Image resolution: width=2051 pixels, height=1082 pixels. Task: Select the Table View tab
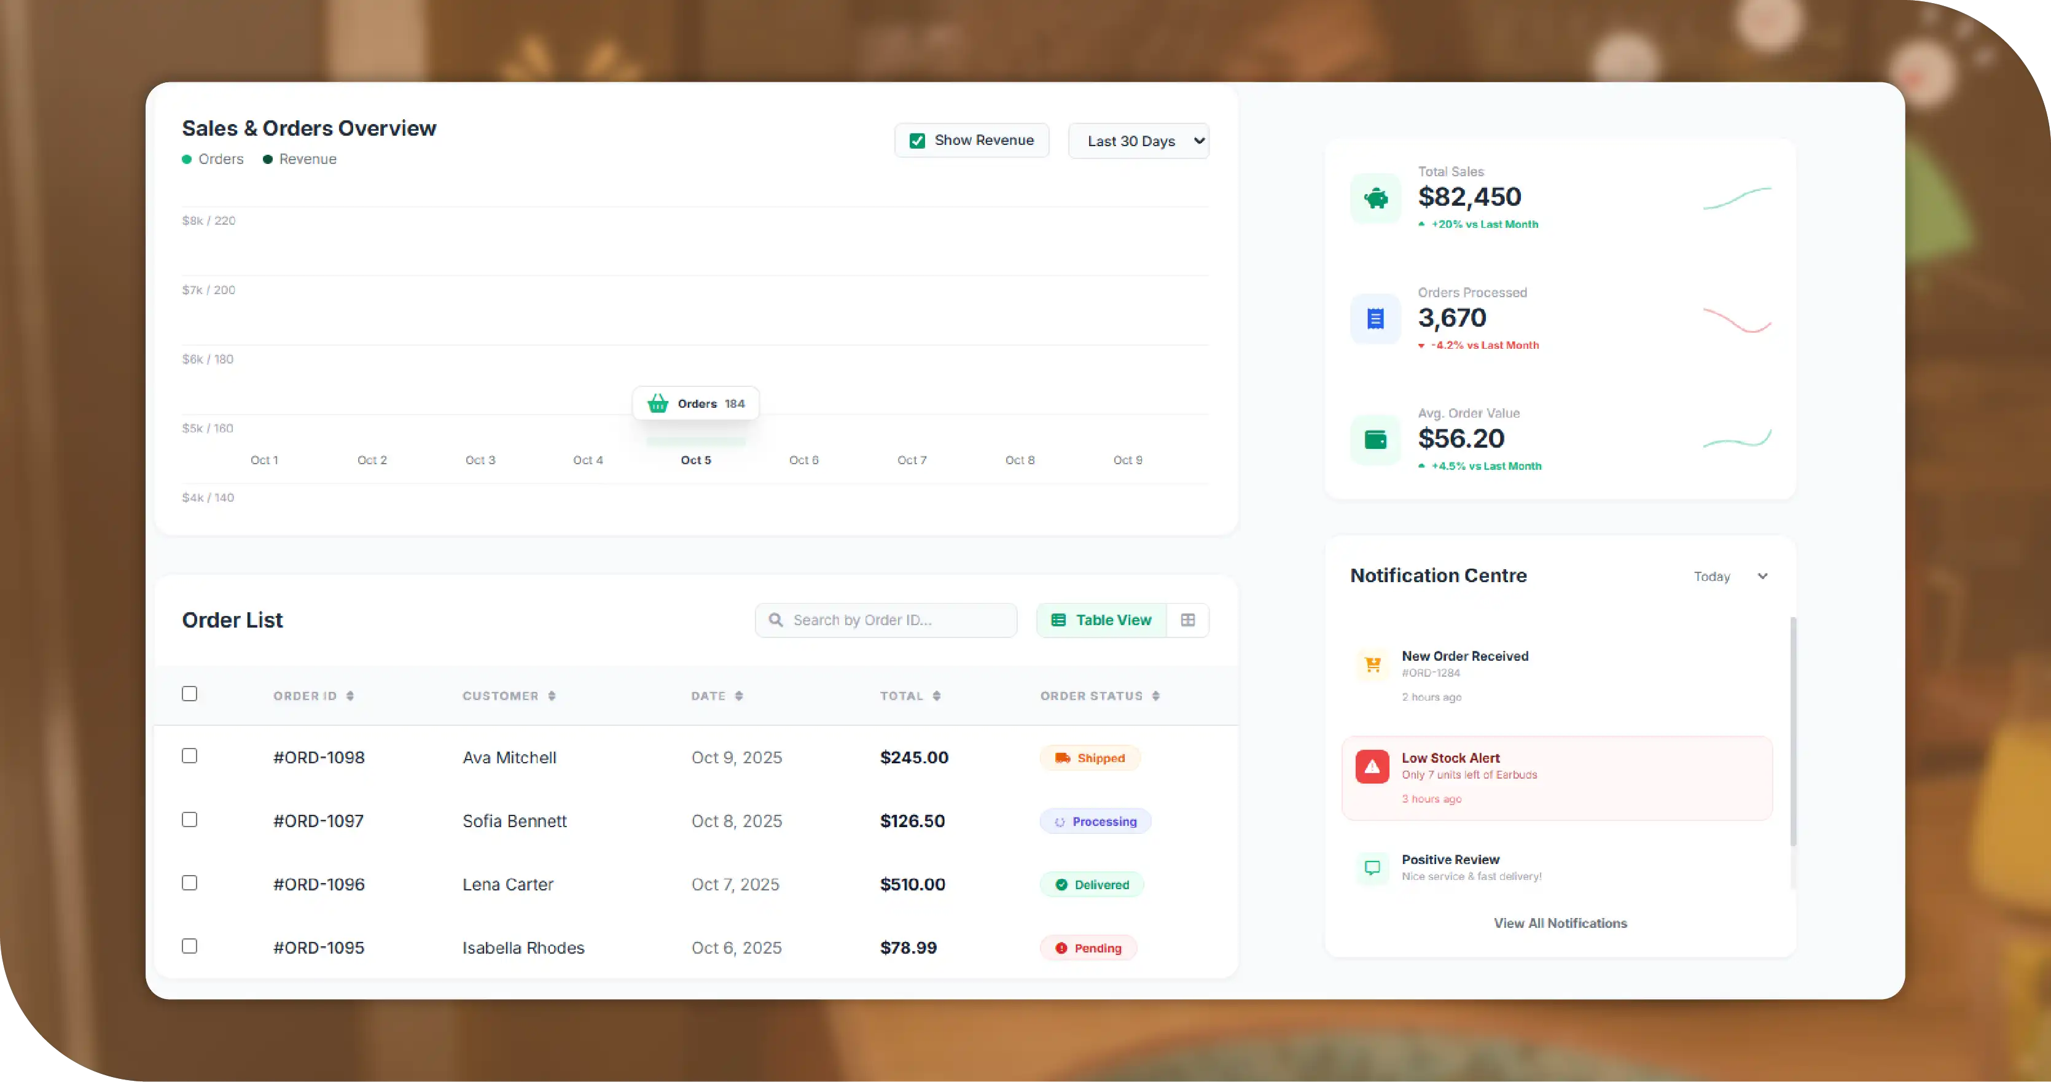(x=1101, y=620)
